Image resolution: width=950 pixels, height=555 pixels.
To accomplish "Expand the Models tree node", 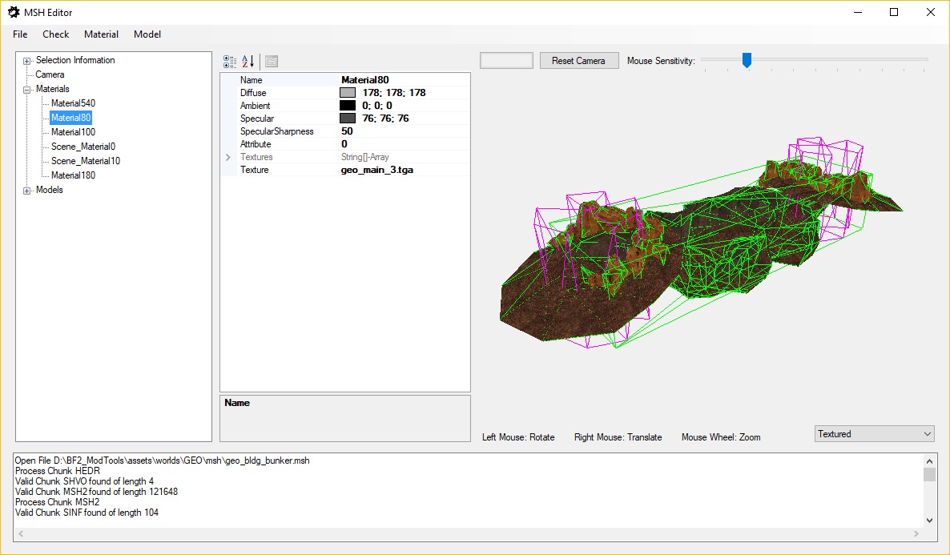I will (26, 191).
